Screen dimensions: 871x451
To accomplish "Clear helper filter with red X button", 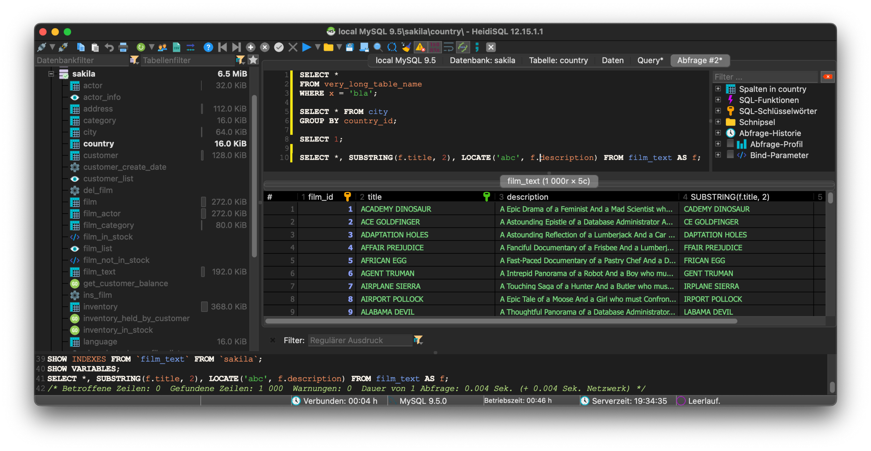I will click(827, 77).
